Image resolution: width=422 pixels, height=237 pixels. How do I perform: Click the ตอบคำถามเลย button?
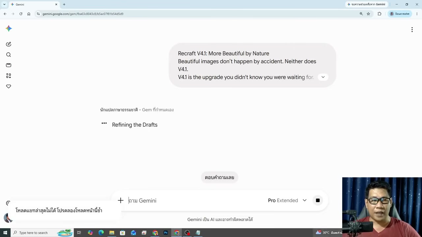(x=220, y=177)
